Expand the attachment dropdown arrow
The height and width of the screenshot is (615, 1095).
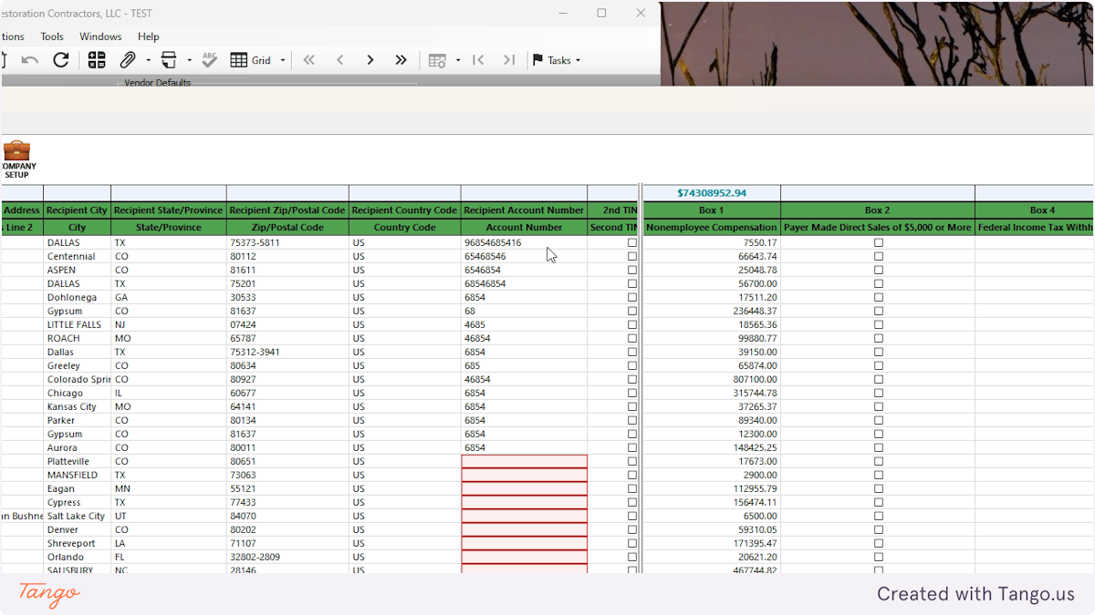[148, 61]
